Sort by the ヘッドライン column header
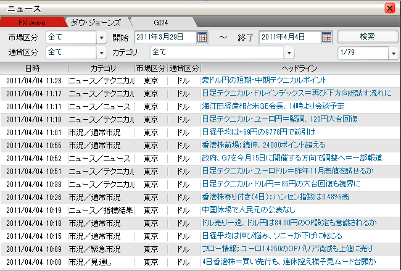This screenshot has height=271, width=401. coord(300,69)
